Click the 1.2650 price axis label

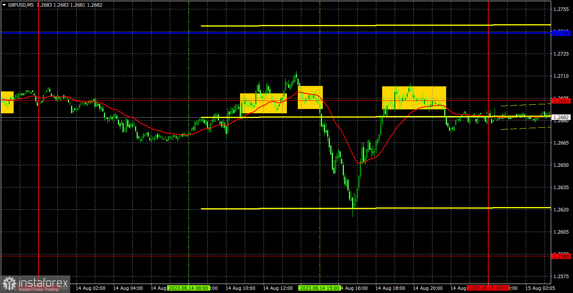click(562, 165)
